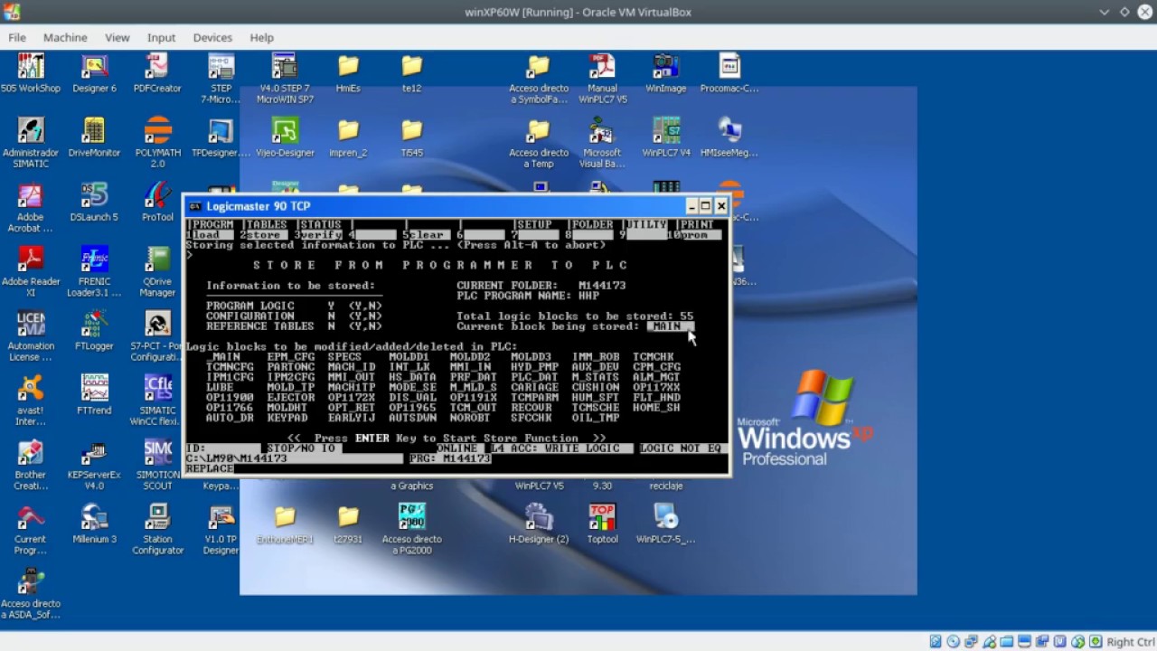Screen dimensions: 1157x651
Task: Select the QDrive Manager icon
Action: (x=157, y=271)
